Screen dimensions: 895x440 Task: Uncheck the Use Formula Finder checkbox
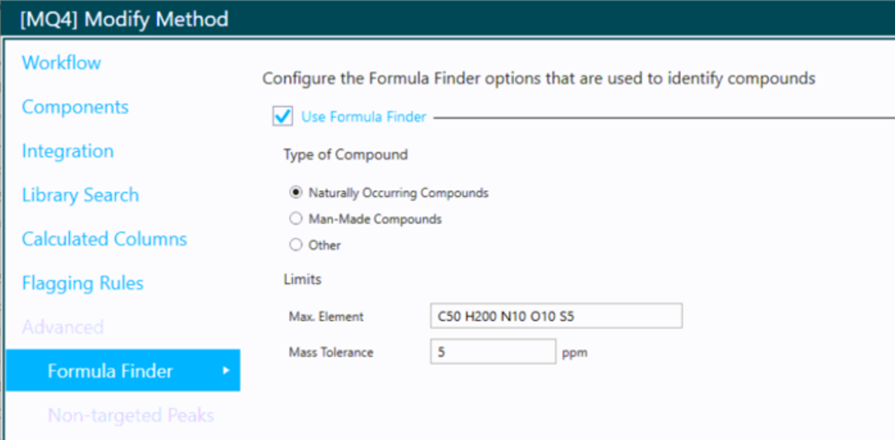click(x=282, y=116)
